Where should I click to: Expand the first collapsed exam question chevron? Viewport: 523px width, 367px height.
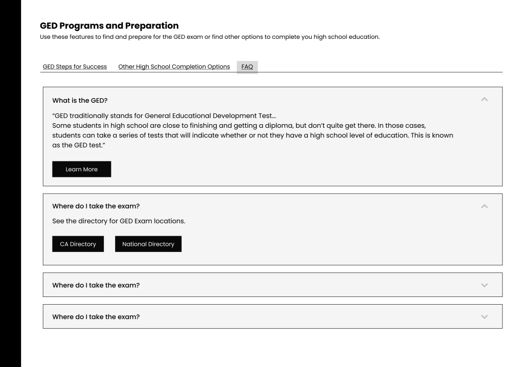(x=485, y=285)
